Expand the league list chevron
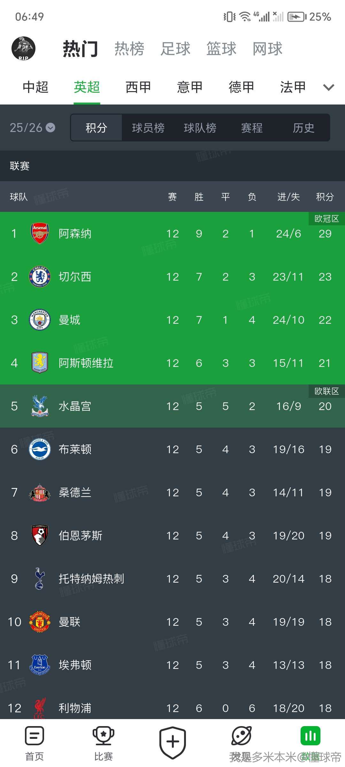This screenshot has width=345, height=767. [x=328, y=87]
